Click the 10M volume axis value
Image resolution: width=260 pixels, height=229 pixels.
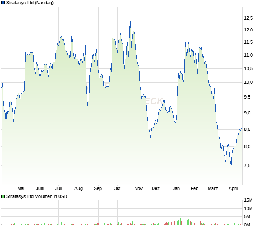click(248, 208)
